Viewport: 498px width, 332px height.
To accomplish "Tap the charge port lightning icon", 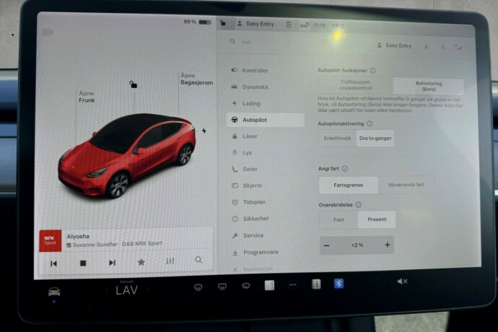I will click(x=204, y=131).
